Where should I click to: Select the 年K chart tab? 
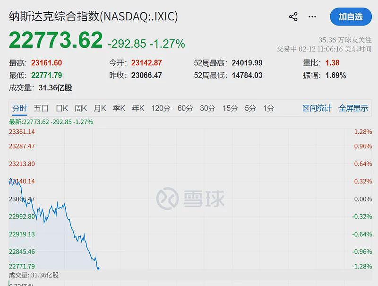click(x=138, y=108)
